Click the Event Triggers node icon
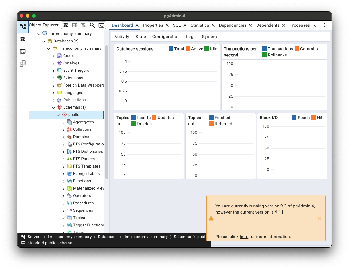 click(59, 71)
